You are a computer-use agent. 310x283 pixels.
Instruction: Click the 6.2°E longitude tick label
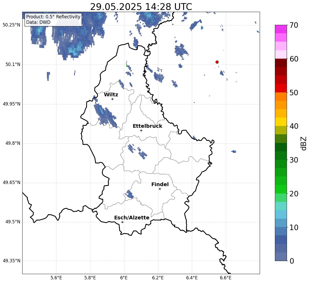tap(158, 278)
